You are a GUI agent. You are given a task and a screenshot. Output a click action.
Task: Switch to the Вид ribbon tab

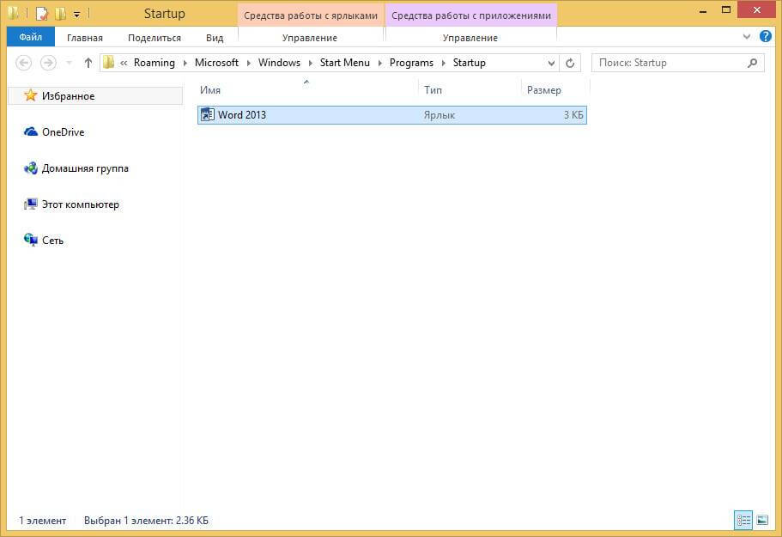215,38
